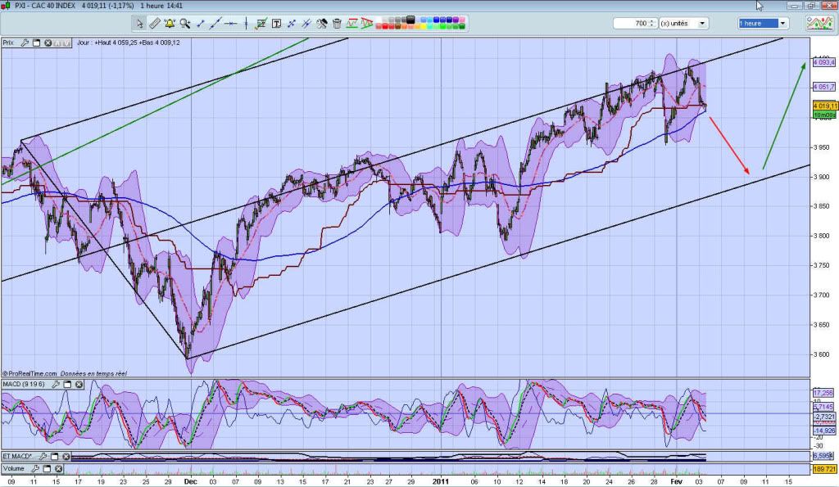
Task: Activate the magnifying glass zoom tool
Action: tap(185, 24)
